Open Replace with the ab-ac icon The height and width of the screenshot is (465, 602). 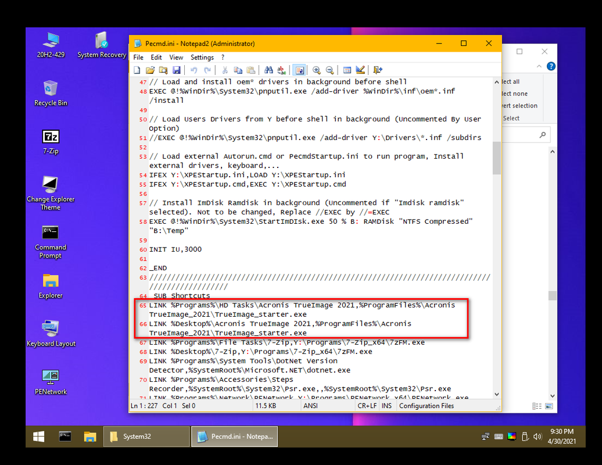pos(282,70)
